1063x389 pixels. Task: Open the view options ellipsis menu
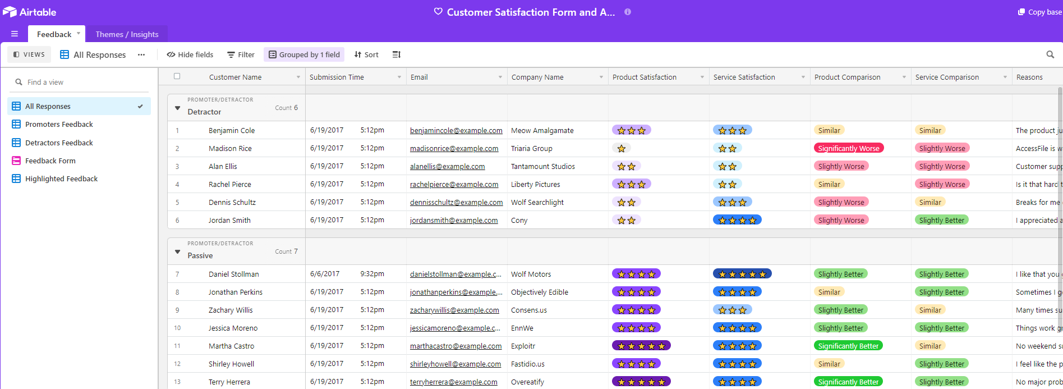coord(141,54)
